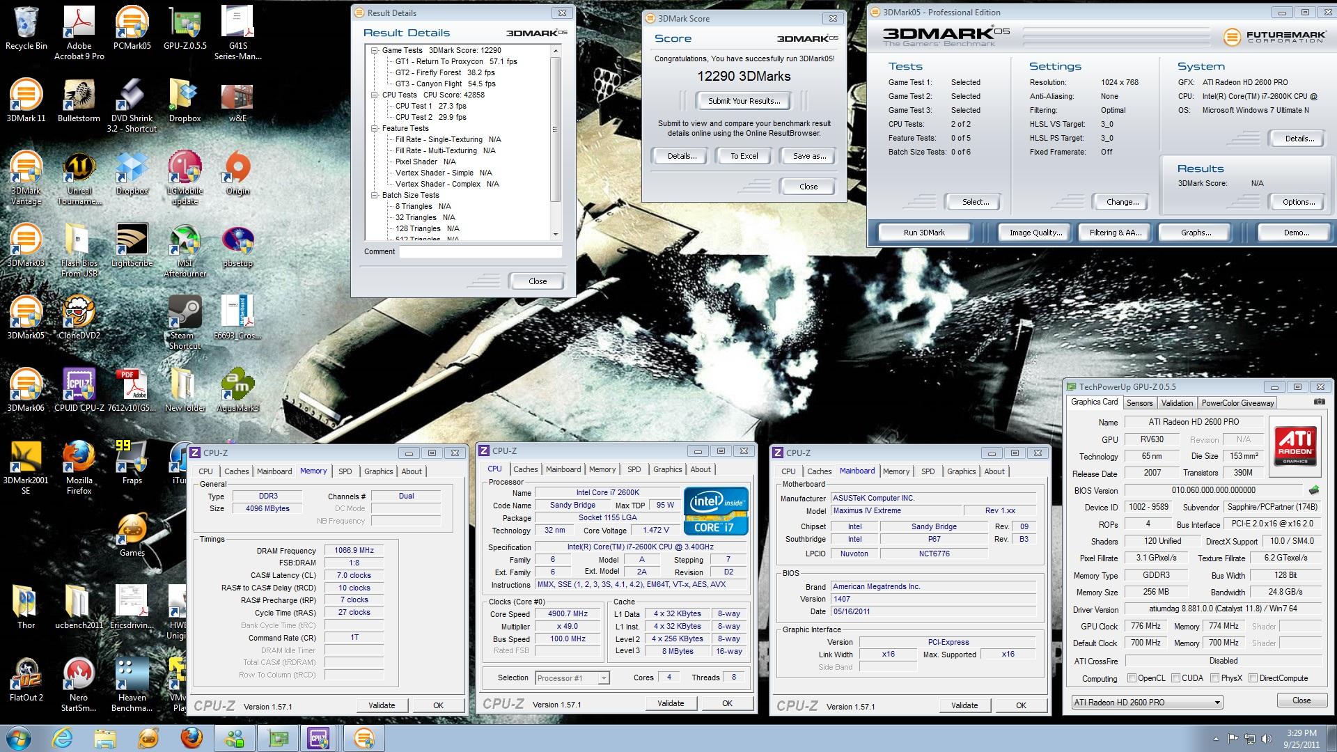Select GT2 - Firefly Forest result row
Image resolution: width=1337 pixels, height=752 pixels.
click(x=444, y=72)
